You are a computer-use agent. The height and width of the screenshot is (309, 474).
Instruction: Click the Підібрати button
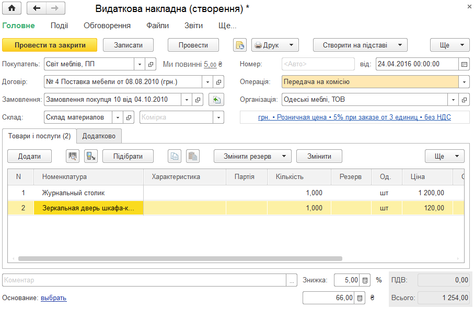[x=128, y=156]
